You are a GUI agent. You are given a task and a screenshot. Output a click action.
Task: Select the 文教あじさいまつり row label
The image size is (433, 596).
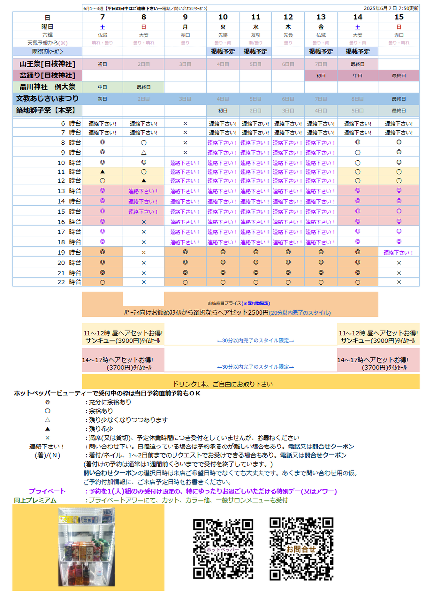pyautogui.click(x=47, y=98)
